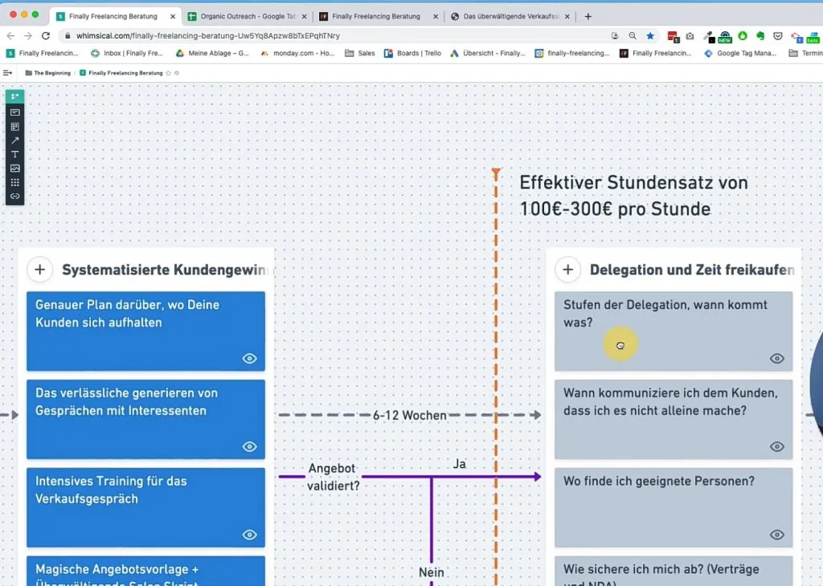The height and width of the screenshot is (586, 823).
Task: Open the extension with green beta badge
Action: click(x=813, y=37)
